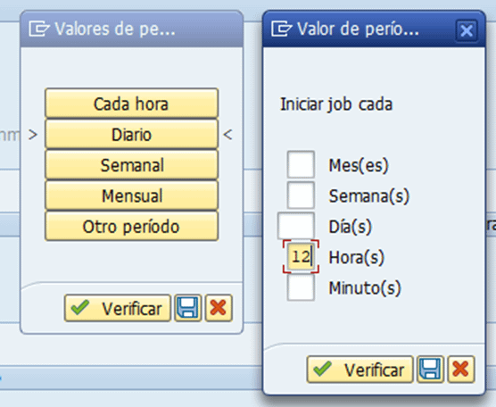This screenshot has height=407, width=496.
Task: Click the red cancel X next to right Verificar
Action: coord(461,370)
